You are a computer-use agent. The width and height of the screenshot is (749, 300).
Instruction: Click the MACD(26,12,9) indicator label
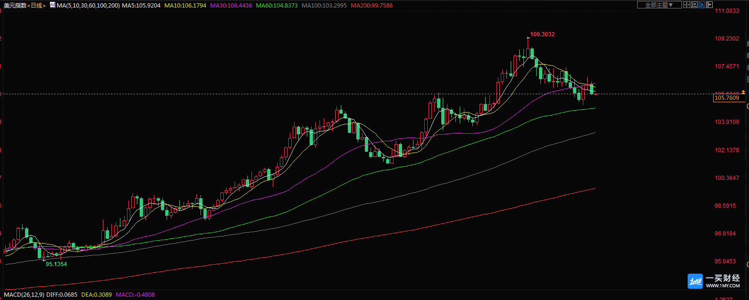pyautogui.click(x=24, y=295)
